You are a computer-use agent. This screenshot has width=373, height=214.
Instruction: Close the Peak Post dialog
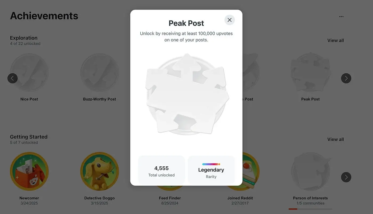coord(229,20)
